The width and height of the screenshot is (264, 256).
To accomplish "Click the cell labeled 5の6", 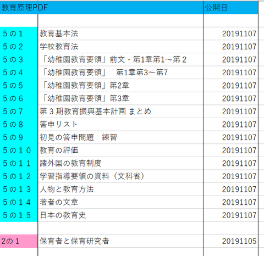I will pos(19,98).
